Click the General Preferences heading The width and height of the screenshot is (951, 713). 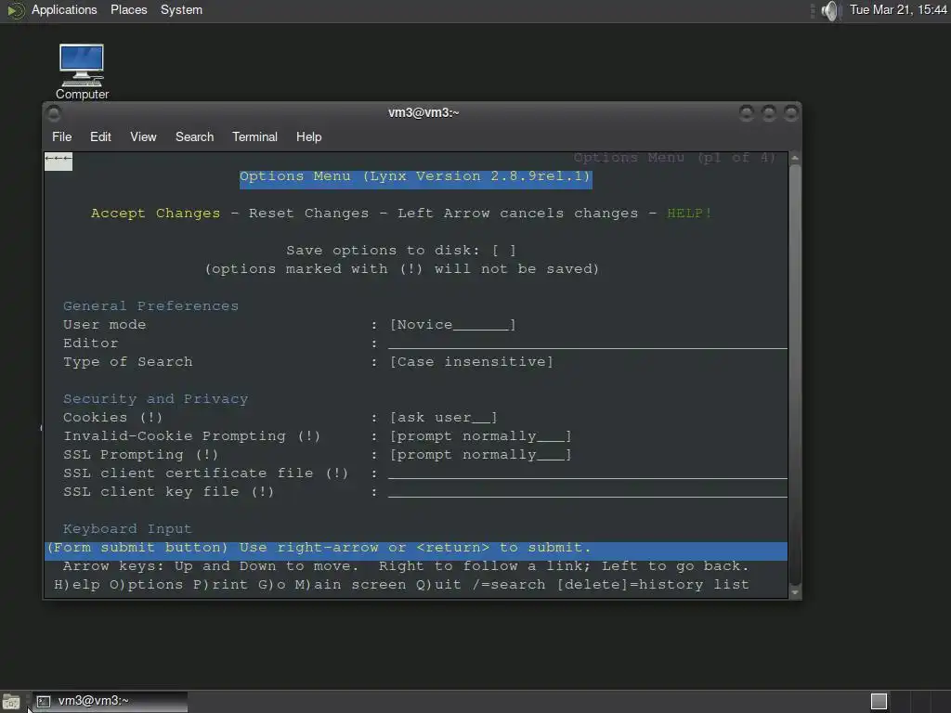[151, 306]
